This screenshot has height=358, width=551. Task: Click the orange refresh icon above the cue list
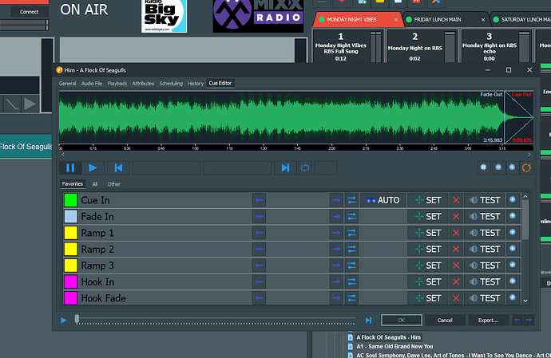coord(525,167)
